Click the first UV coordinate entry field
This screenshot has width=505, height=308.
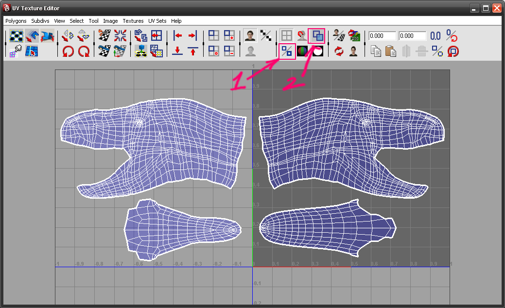point(382,36)
